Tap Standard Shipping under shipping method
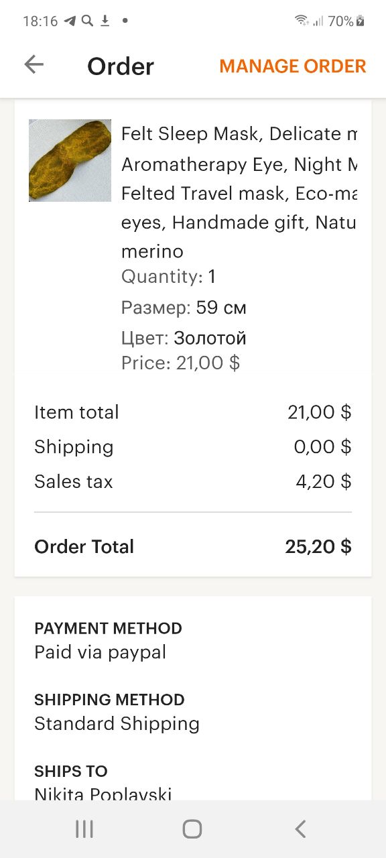Screen dimensions: 386x858 pos(117,724)
